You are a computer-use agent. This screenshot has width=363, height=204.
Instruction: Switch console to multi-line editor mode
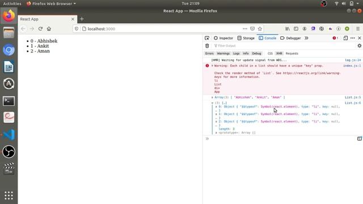[359, 138]
